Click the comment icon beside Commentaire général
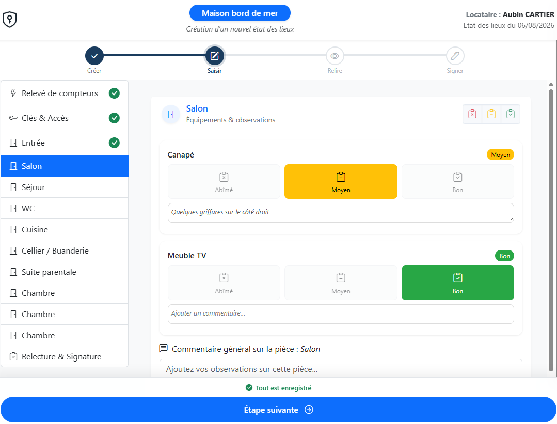 click(164, 349)
